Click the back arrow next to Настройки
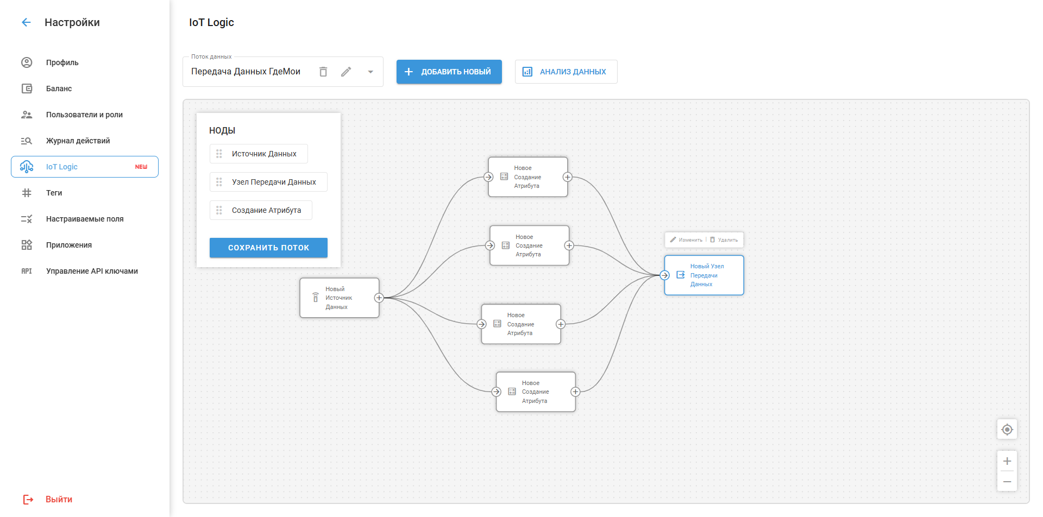This screenshot has width=1043, height=517. pyautogui.click(x=26, y=22)
